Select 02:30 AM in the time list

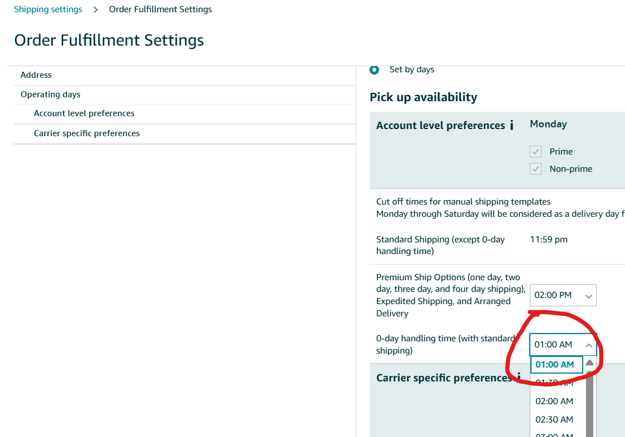pos(554,420)
